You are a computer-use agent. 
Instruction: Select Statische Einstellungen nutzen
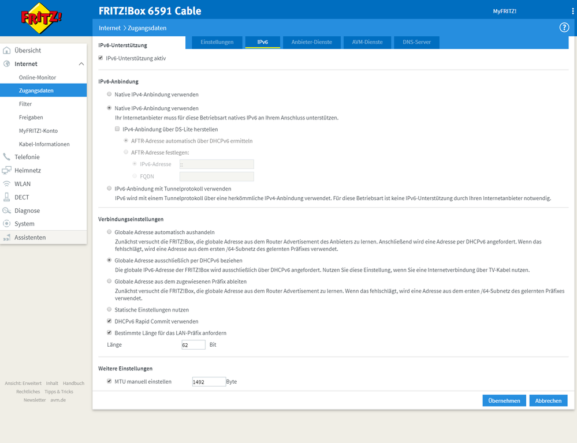point(109,310)
